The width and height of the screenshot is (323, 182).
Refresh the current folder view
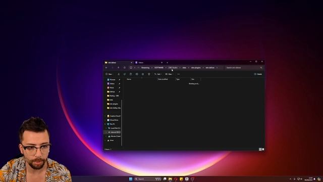[x=125, y=68]
